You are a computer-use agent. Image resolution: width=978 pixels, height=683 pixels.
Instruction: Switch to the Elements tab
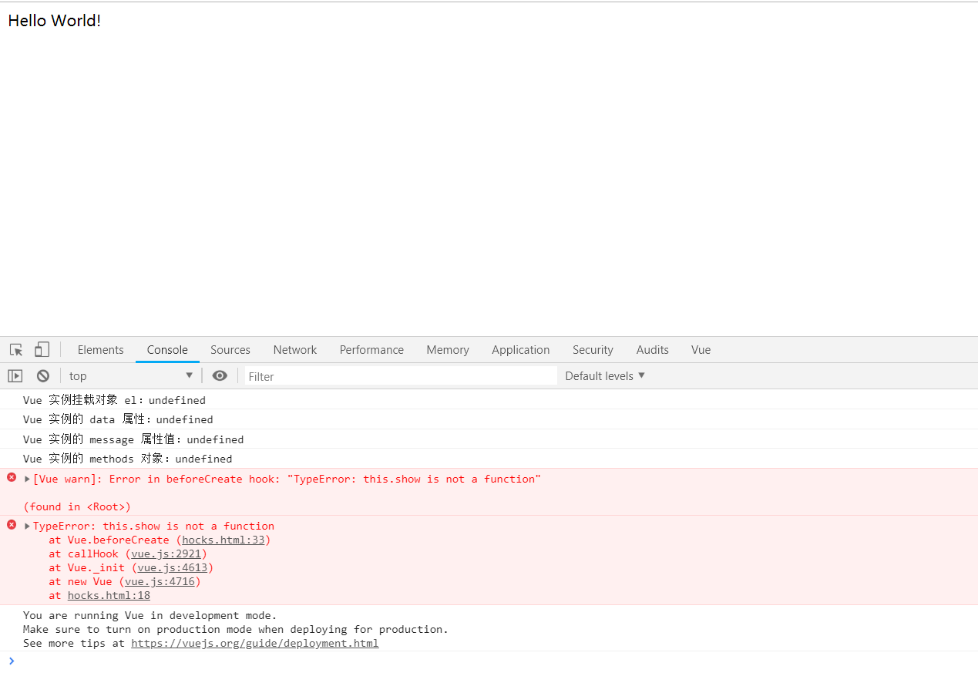[100, 350]
